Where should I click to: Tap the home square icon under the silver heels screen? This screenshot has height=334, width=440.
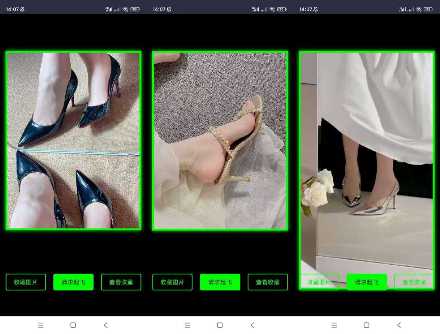click(x=366, y=325)
